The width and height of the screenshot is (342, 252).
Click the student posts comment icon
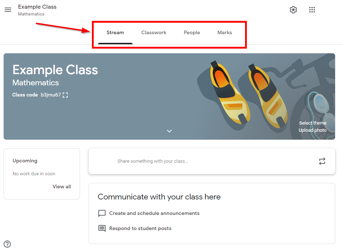tap(102, 228)
